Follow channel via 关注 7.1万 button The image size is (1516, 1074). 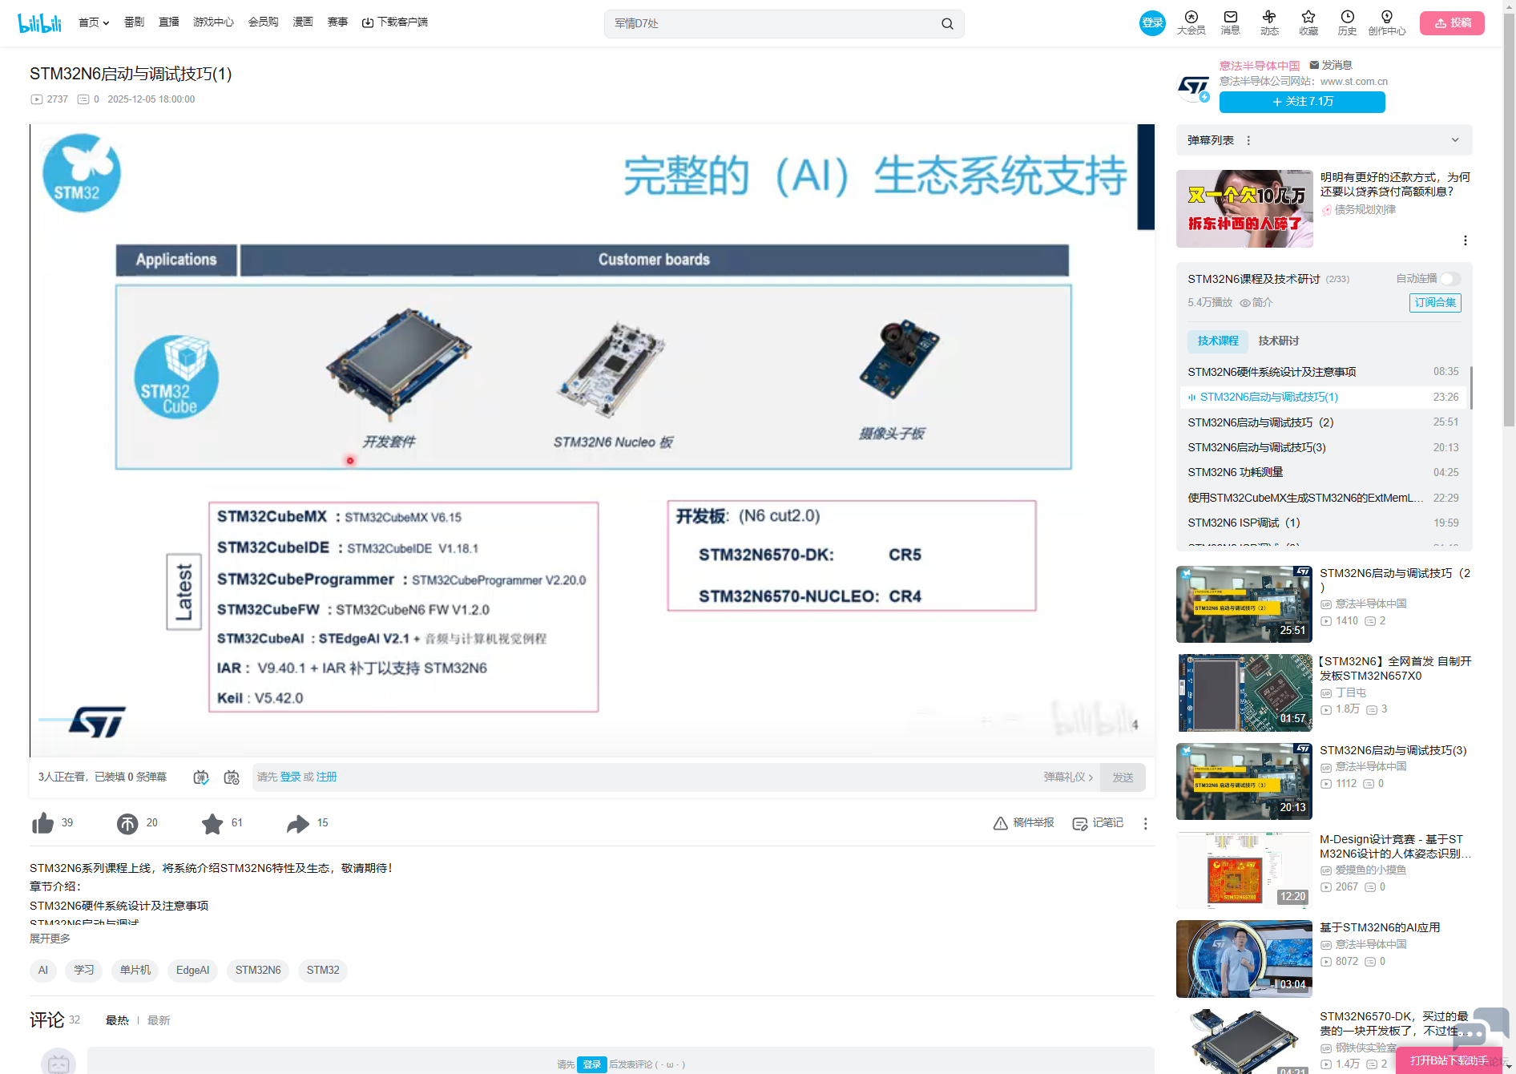1302,102
